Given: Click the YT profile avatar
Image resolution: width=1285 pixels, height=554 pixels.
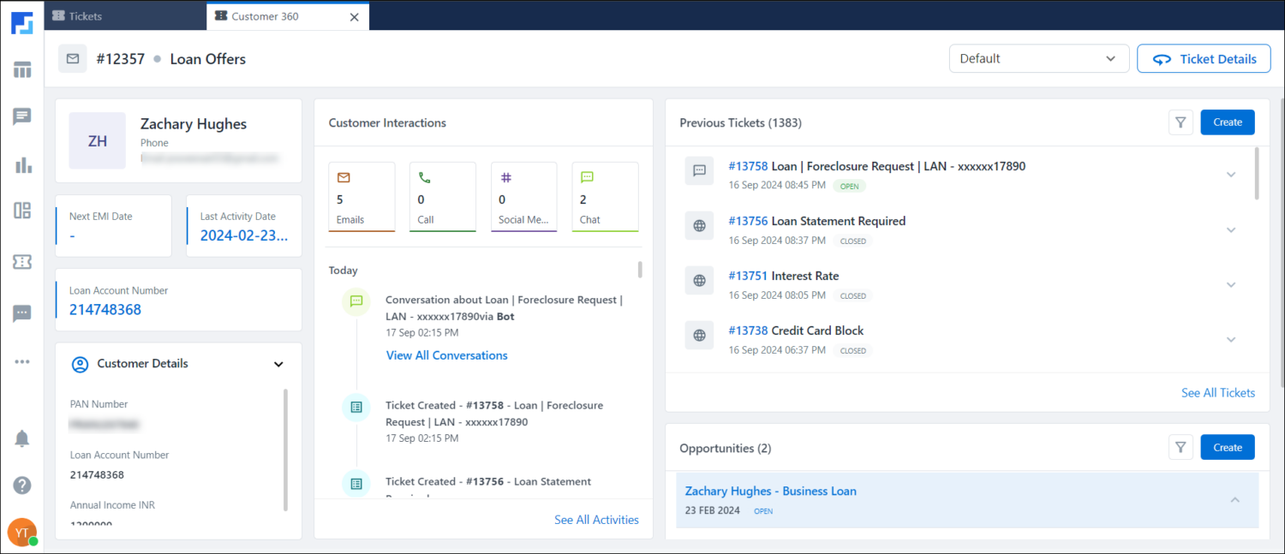Looking at the screenshot, I should point(21,532).
